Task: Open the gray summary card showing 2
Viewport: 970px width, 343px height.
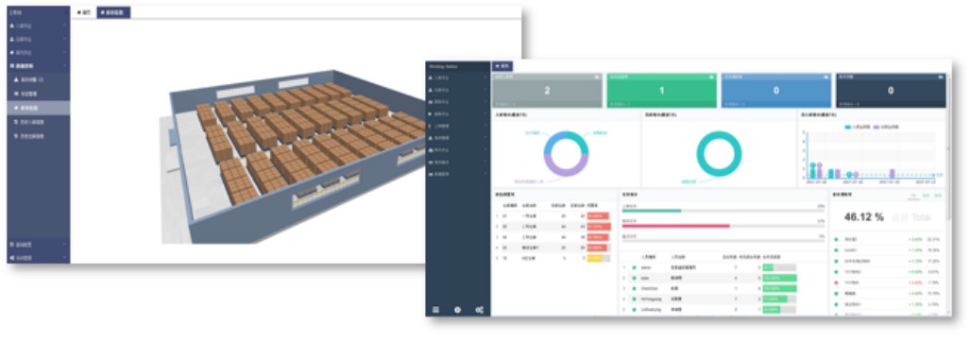Action: tap(547, 91)
